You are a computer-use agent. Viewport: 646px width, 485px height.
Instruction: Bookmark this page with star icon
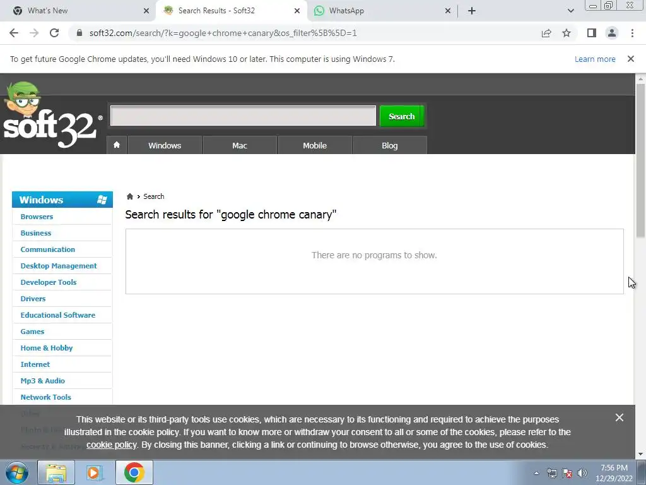click(567, 33)
